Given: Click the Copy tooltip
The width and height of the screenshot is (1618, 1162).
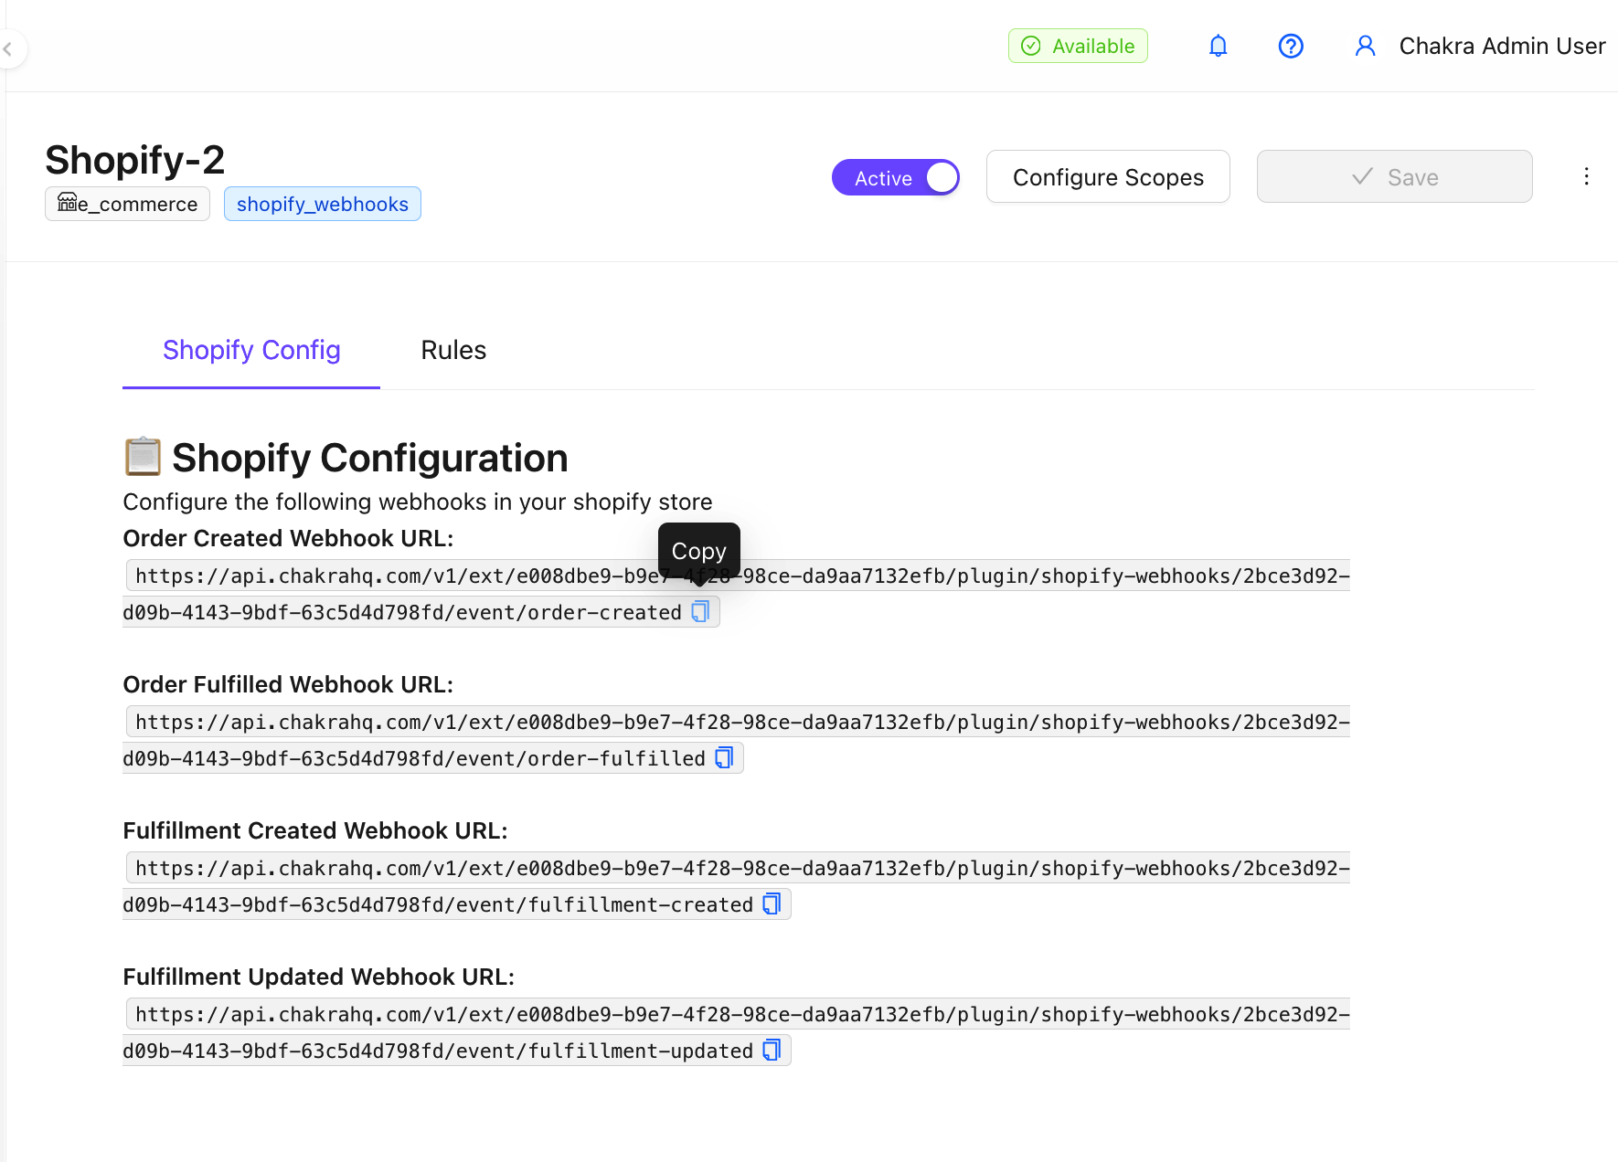Looking at the screenshot, I should click(699, 551).
